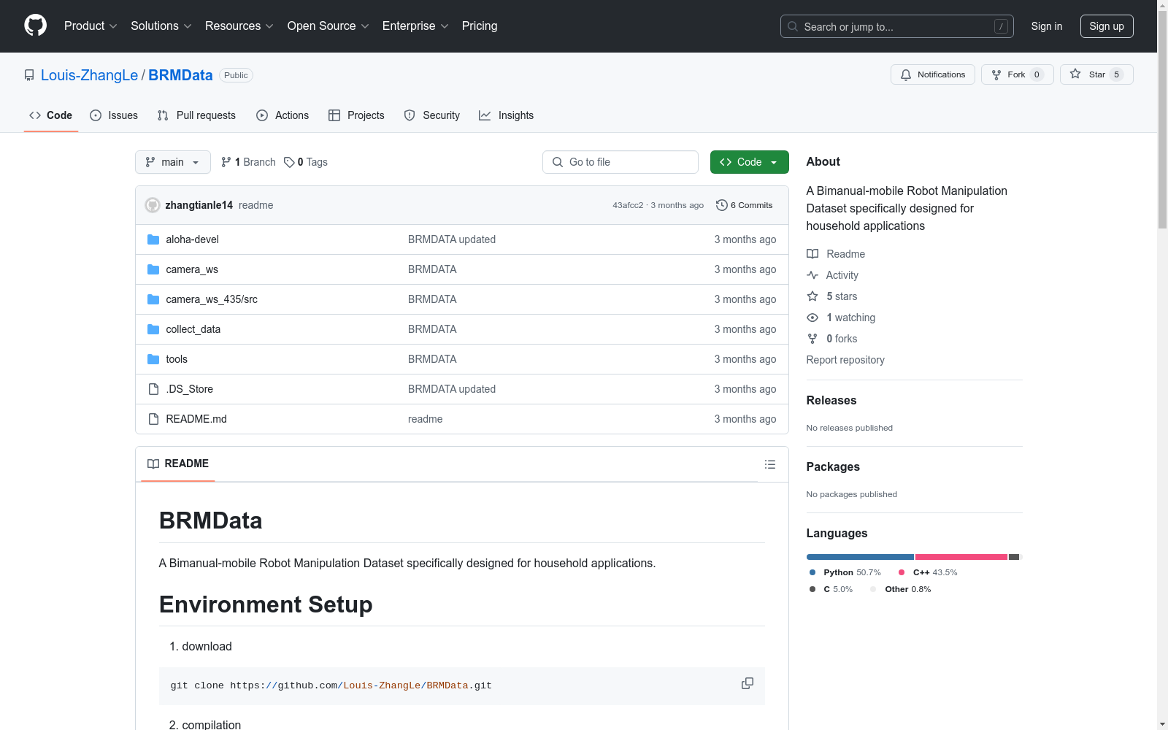
Task: Click the .DS_Store file icon
Action: click(153, 389)
